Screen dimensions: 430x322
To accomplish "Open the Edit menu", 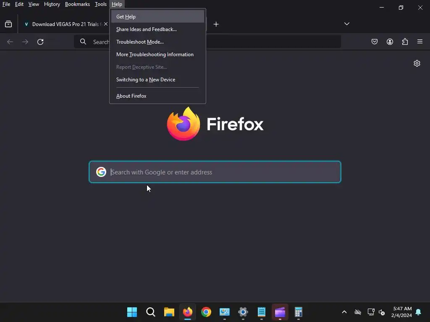I will coord(19,4).
